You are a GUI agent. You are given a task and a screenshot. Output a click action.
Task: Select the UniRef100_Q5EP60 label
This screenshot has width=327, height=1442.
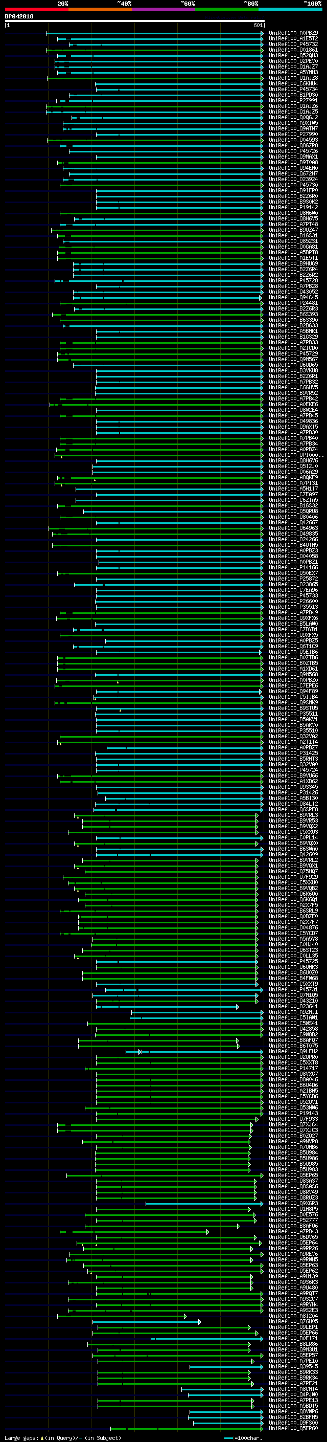[293, 1429]
